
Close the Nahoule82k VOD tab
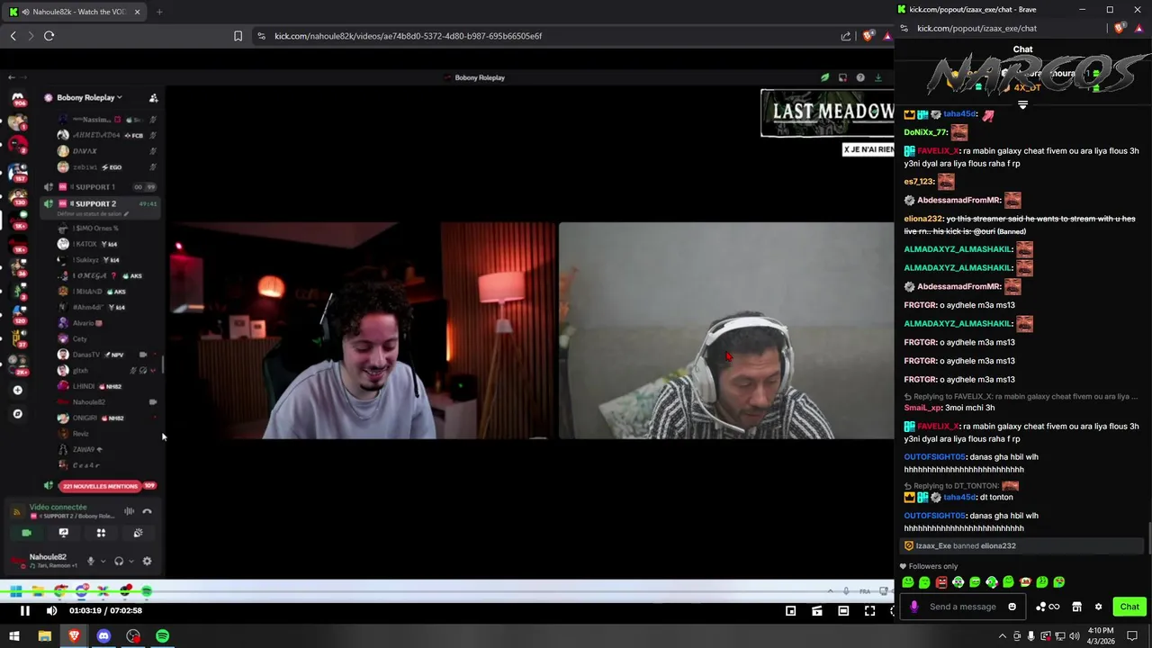(x=138, y=12)
